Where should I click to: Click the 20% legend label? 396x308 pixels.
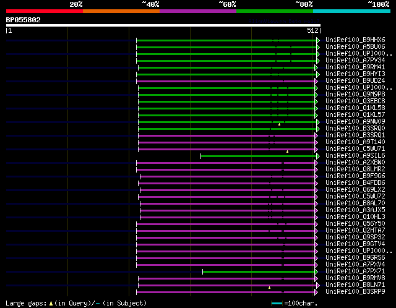(x=76, y=4)
